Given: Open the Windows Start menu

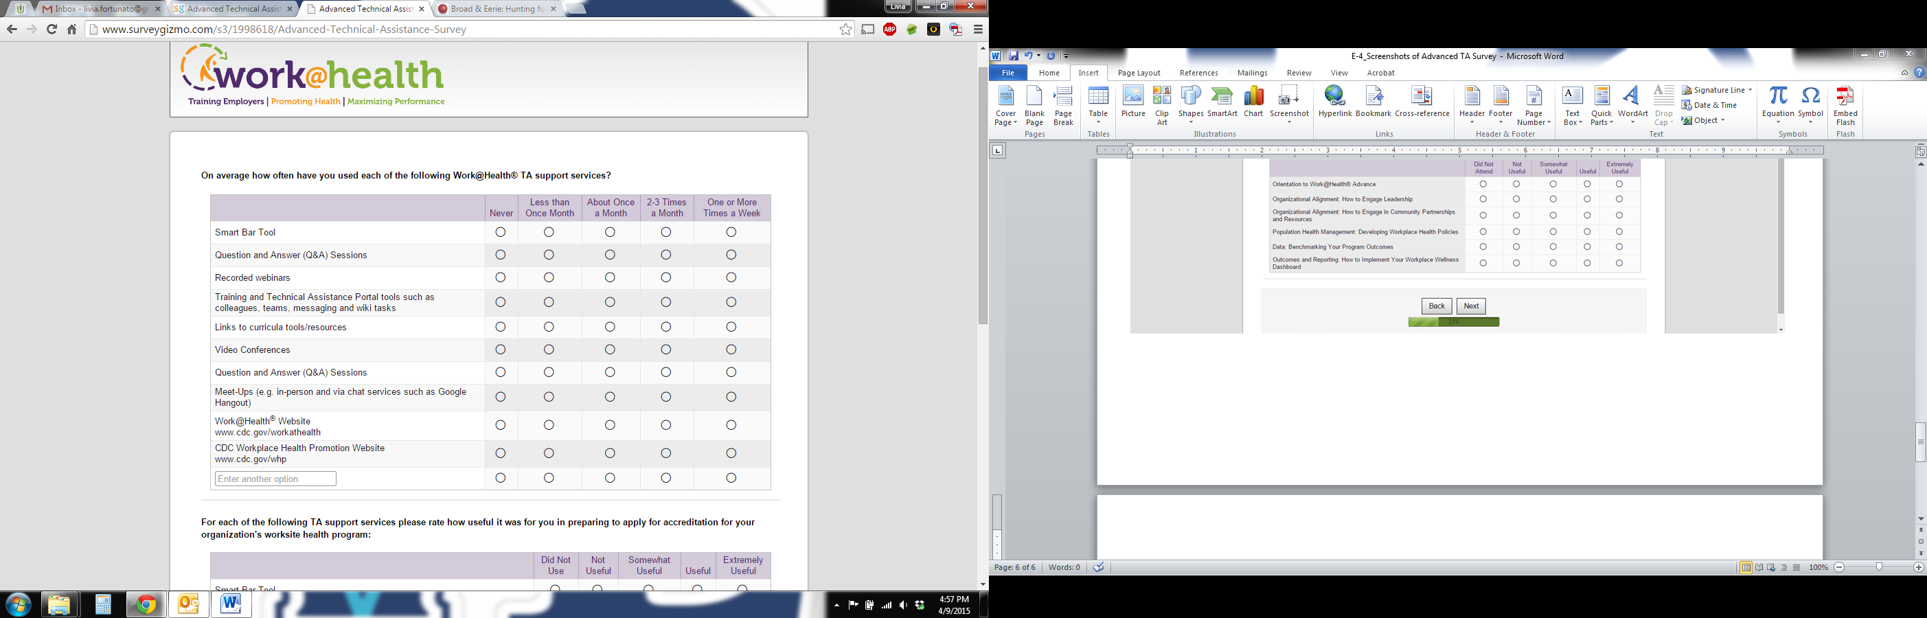Looking at the screenshot, I should [19, 604].
